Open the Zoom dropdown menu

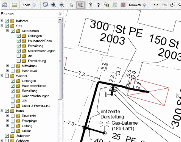pyautogui.click(x=34, y=5)
